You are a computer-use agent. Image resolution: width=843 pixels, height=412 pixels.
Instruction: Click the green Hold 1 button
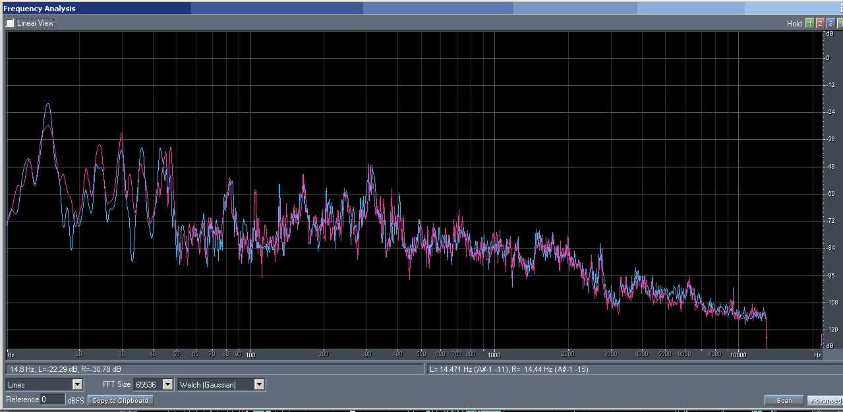[809, 23]
